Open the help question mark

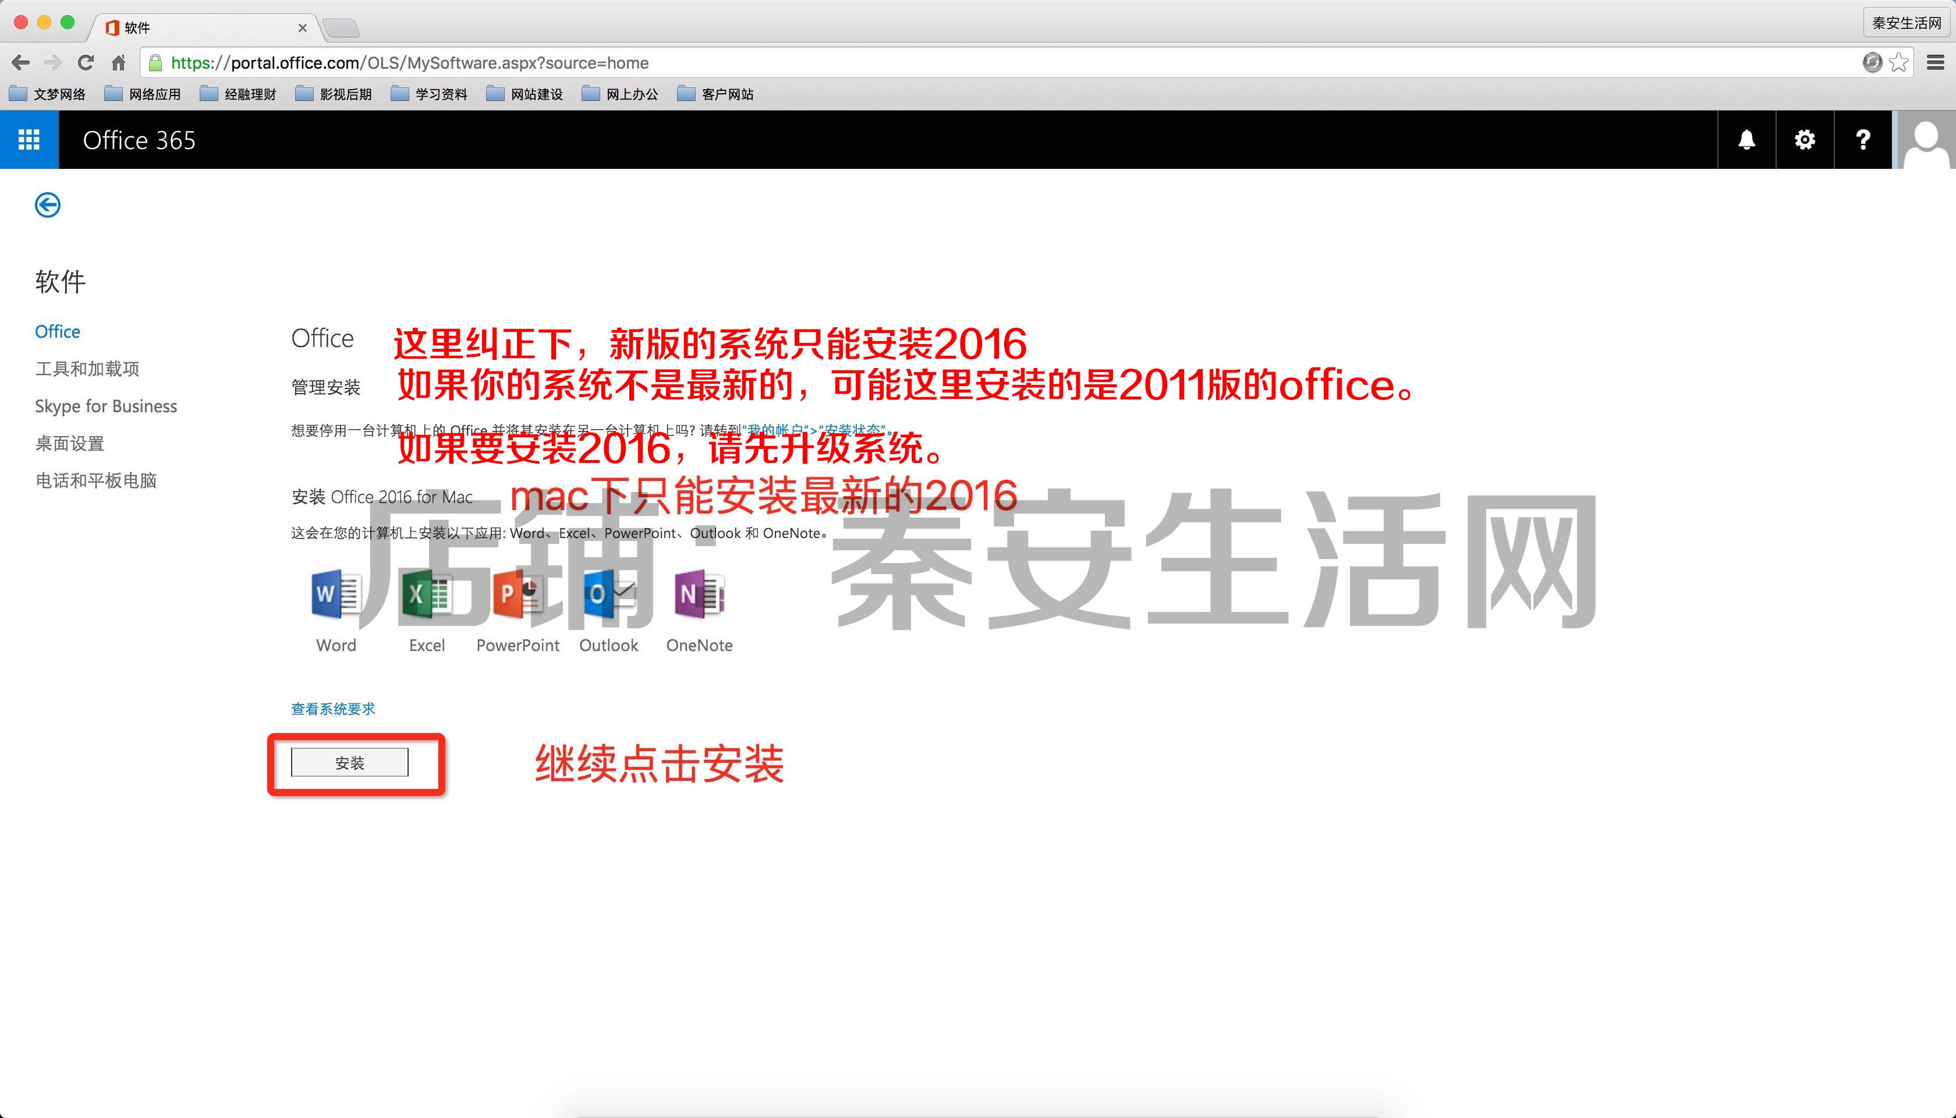pos(1863,140)
